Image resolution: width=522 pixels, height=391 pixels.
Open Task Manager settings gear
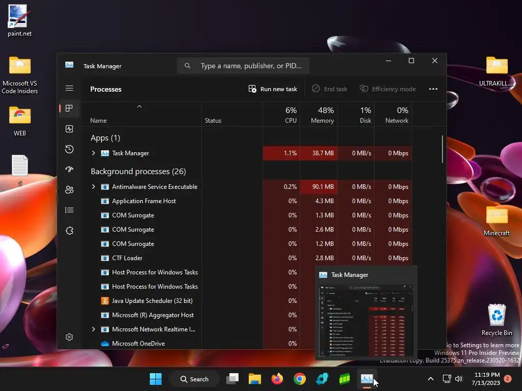[69, 337]
